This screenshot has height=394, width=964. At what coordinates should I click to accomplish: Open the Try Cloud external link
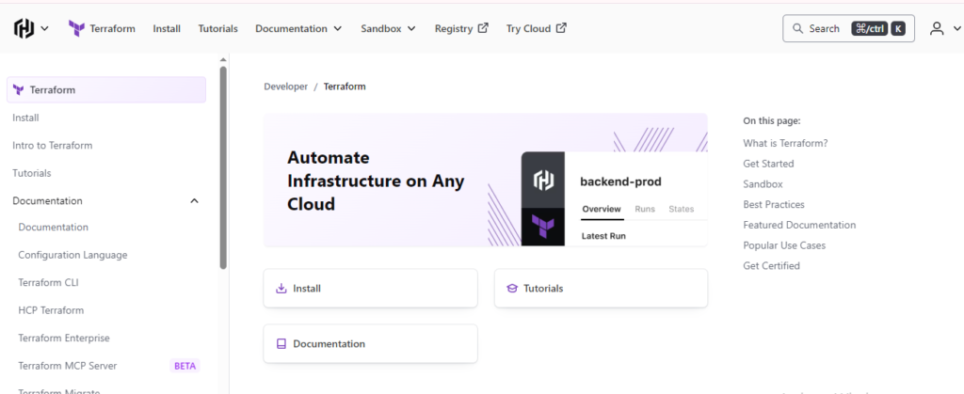tap(536, 28)
